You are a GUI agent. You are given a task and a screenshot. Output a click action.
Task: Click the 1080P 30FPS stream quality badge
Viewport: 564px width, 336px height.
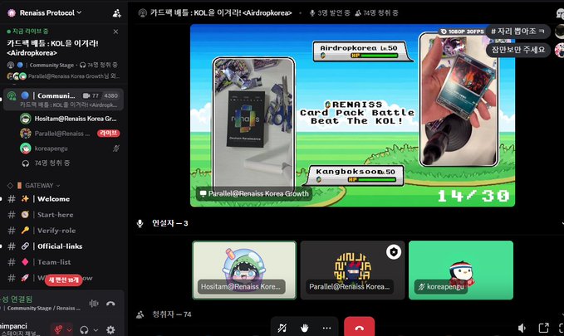[x=462, y=32]
